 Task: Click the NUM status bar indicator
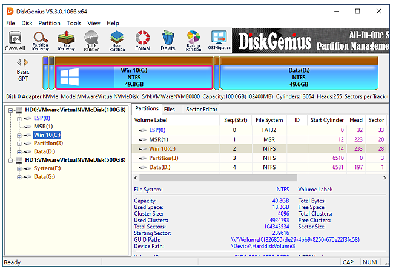point(370,262)
